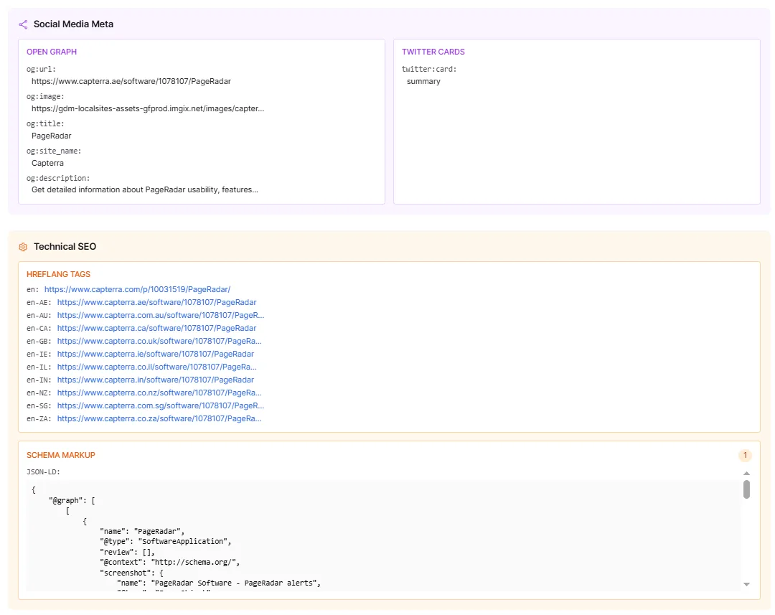Click the JSON-LD scrollbar down arrow
The image size is (775, 615).
coord(746,584)
